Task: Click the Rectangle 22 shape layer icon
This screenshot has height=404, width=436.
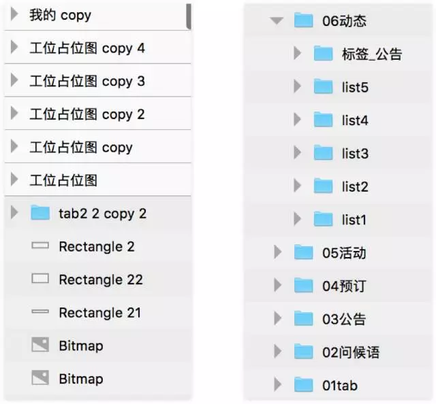Action: pos(40,279)
